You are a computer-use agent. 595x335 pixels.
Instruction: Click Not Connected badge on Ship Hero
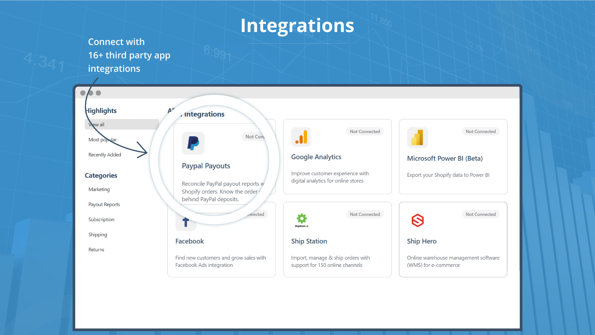point(481,214)
